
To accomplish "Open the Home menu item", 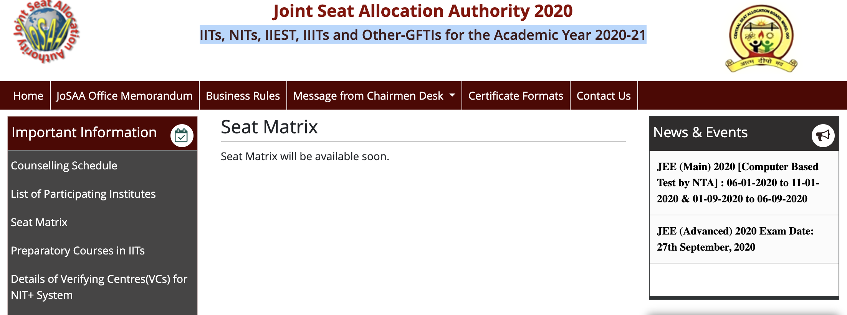I will coord(28,96).
